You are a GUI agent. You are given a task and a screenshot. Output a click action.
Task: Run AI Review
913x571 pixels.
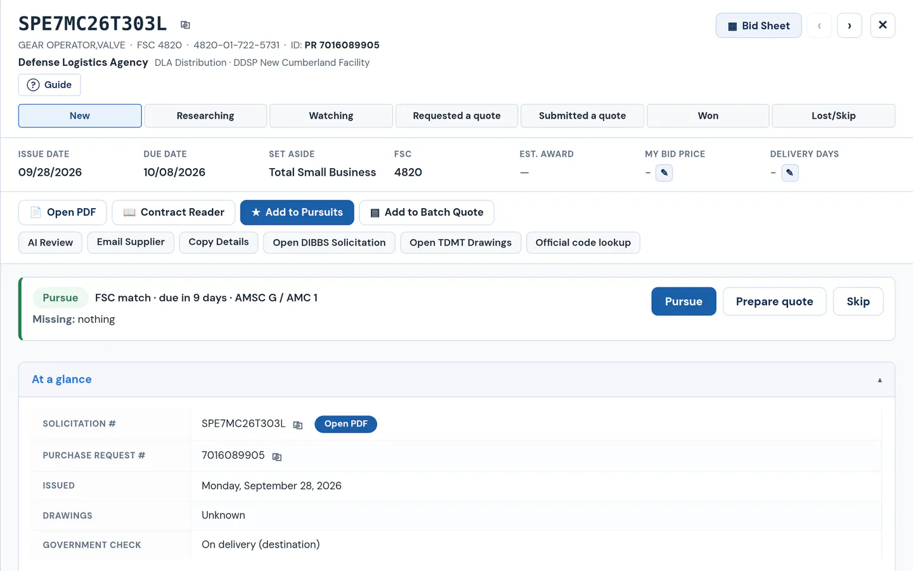(x=50, y=242)
